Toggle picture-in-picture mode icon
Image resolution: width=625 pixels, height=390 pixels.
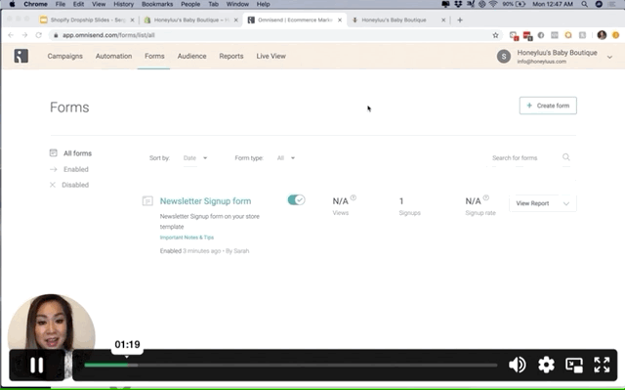[574, 365]
